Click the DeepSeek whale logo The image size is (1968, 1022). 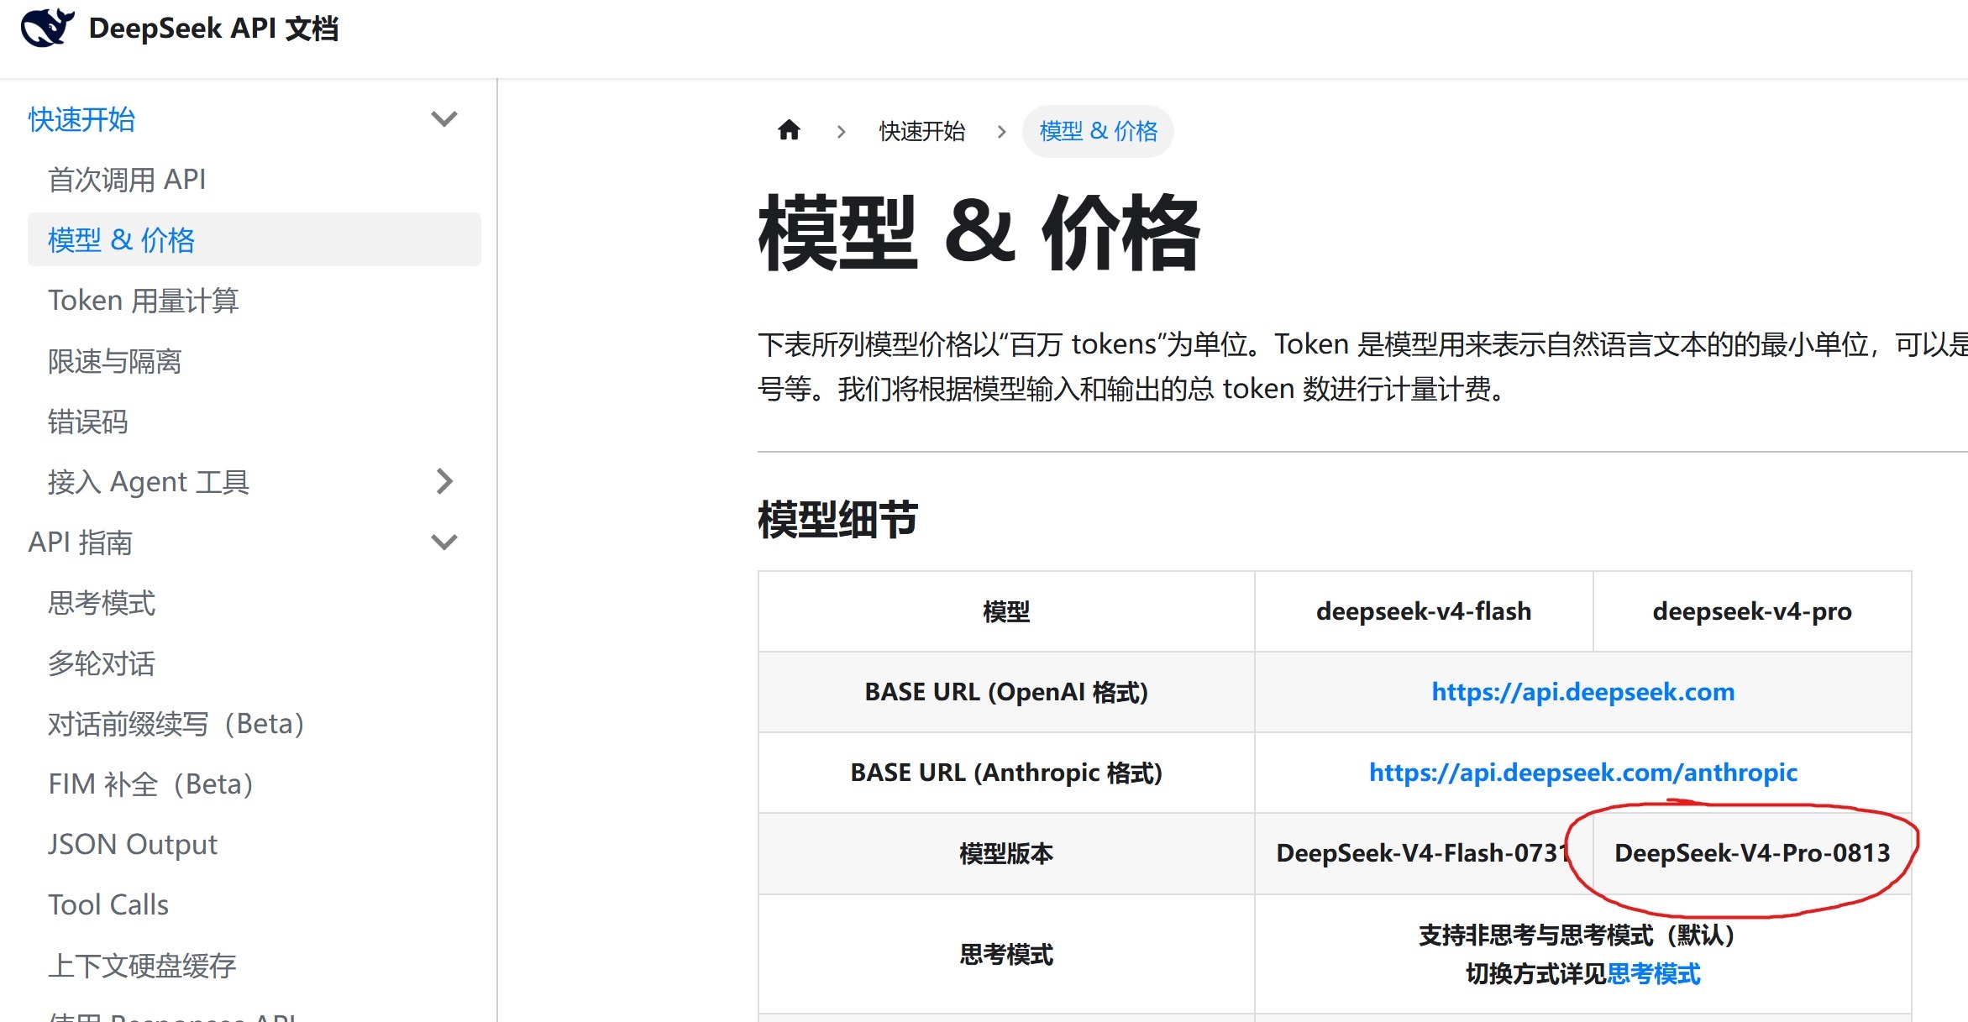(x=47, y=28)
